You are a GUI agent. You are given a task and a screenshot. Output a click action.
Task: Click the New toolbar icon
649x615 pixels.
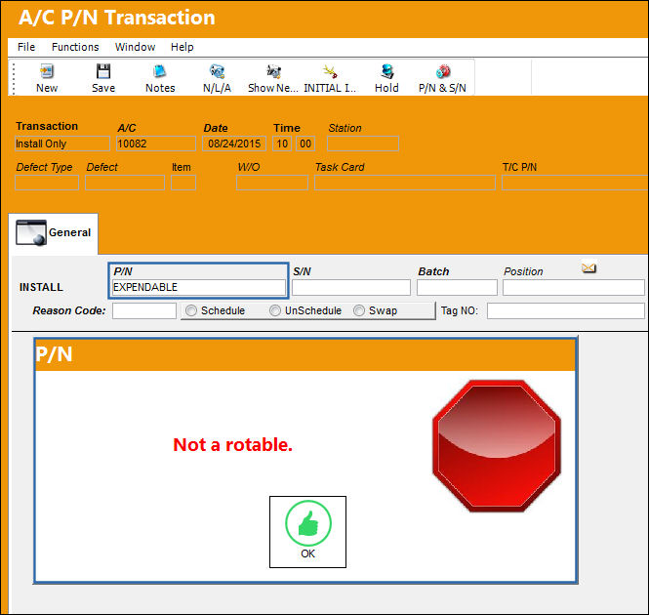point(47,71)
